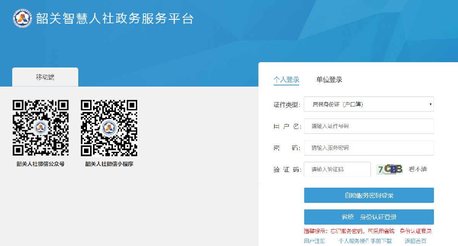The width and height of the screenshot is (458, 246).
Task: Open the 用户注册 link
Action: click(314, 241)
